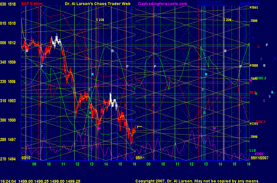Click the "+T315" line label

[254, 124]
